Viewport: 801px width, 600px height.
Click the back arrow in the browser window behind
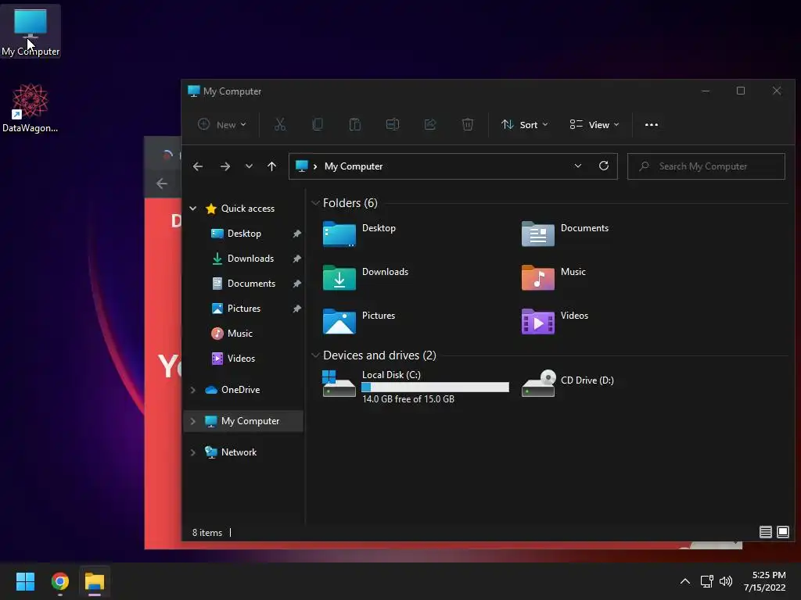point(161,183)
